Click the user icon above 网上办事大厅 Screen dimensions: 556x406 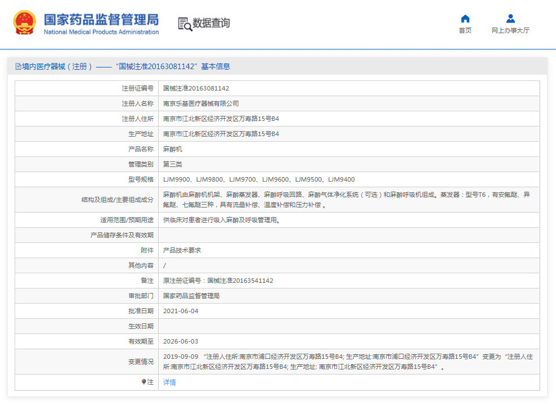click(x=510, y=19)
